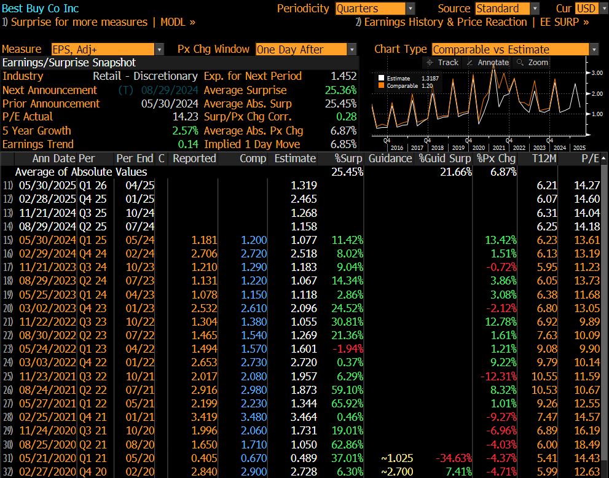This screenshot has width=609, height=478.
Task: Click the 3.480 comparable EPS value
Action: coord(254,417)
